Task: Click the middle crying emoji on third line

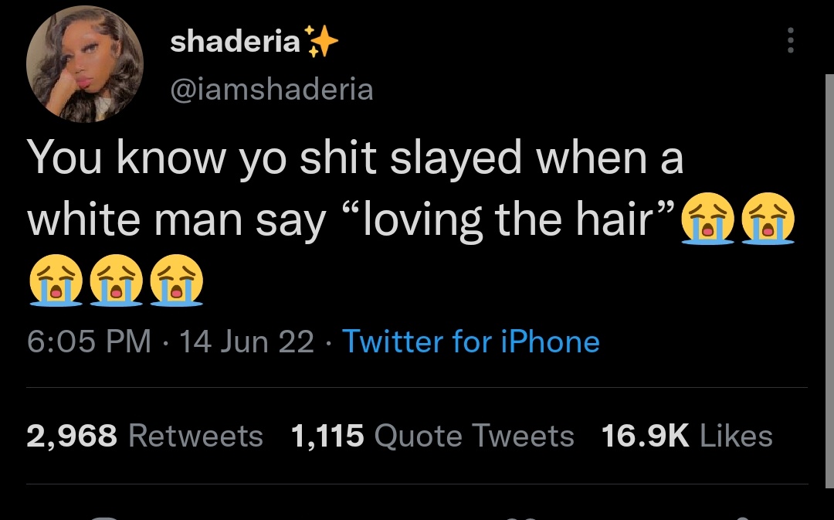Action: point(116,280)
